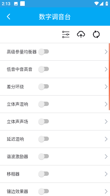Enable the 高级参量均衡器 switch
Image resolution: width=110 pixels, height=196 pixels.
[x=43, y=52]
